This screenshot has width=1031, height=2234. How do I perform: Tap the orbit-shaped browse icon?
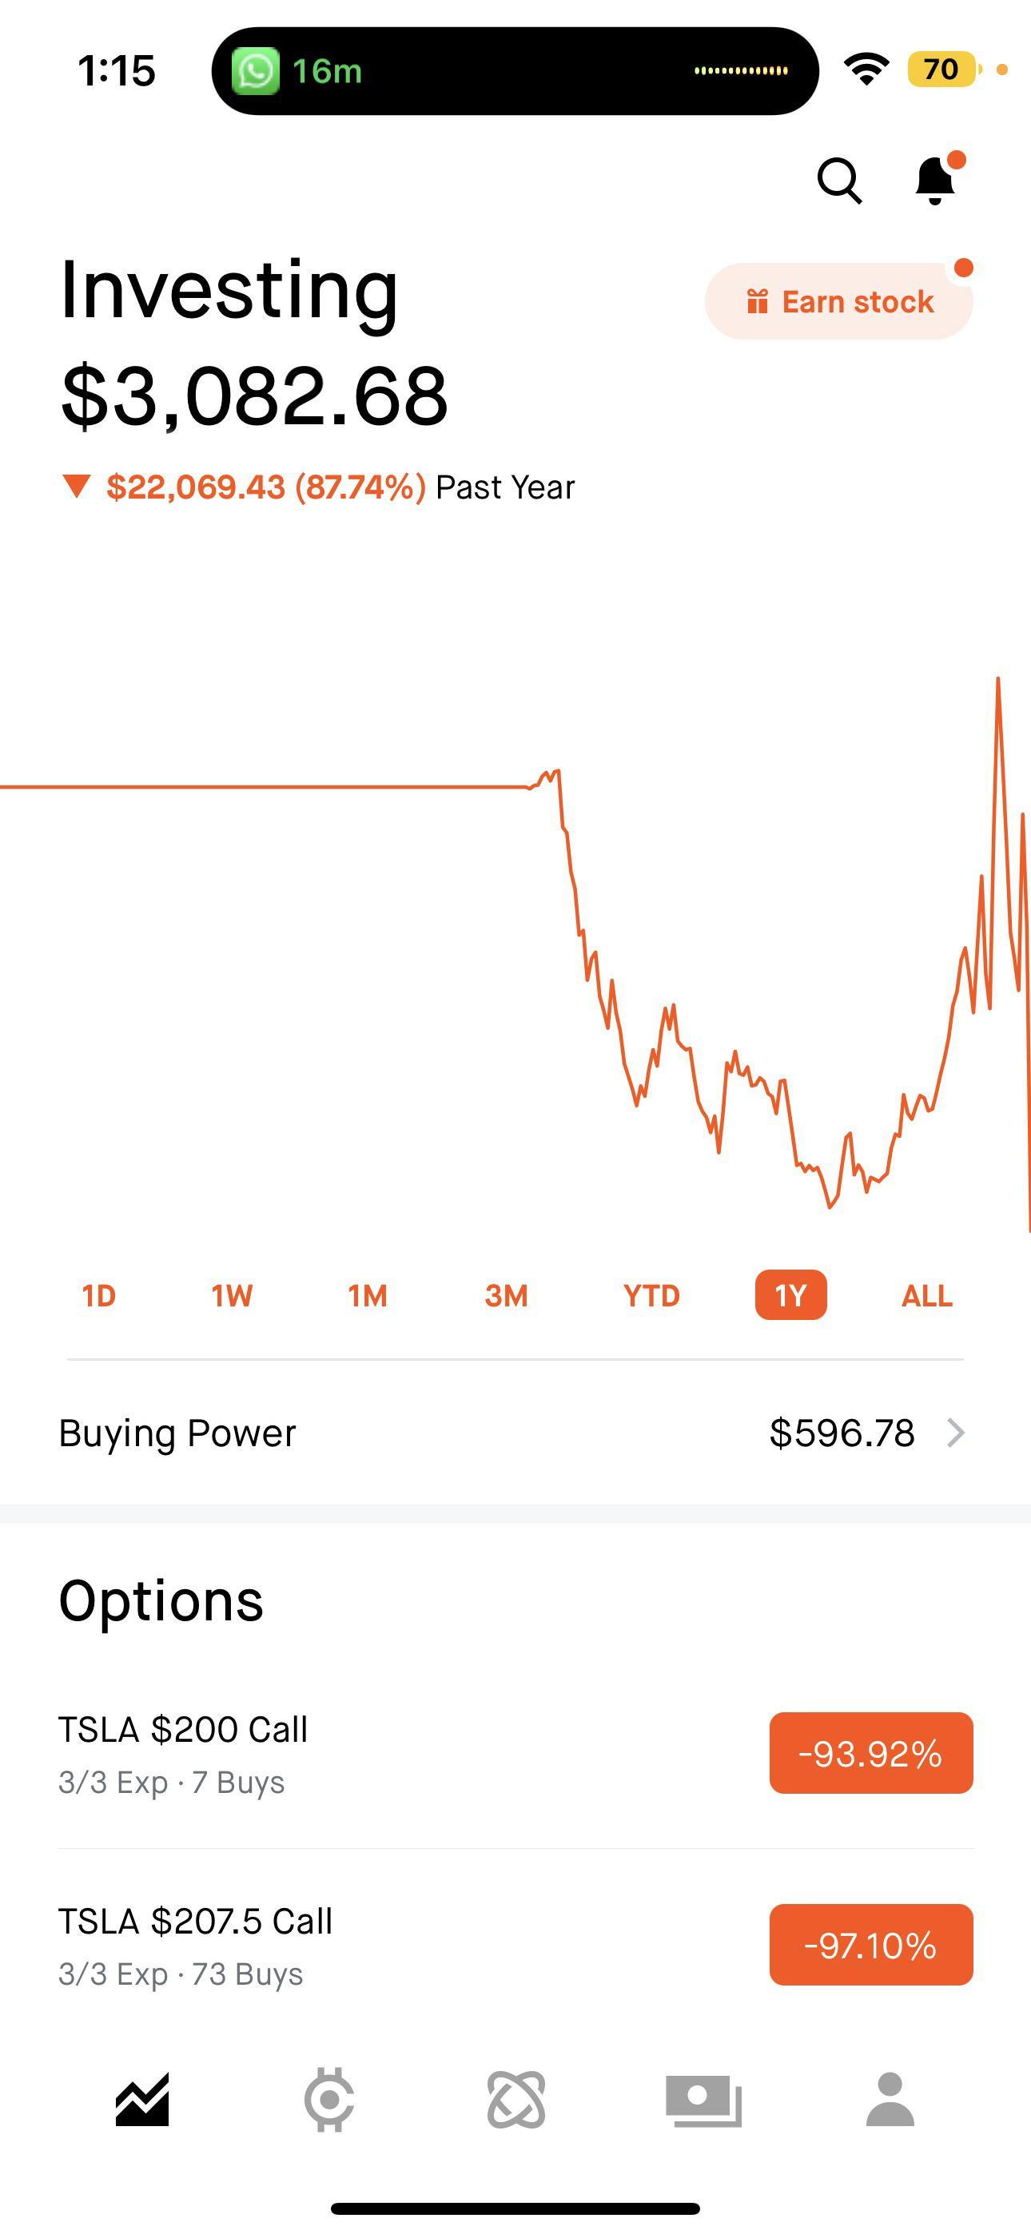(x=516, y=2100)
